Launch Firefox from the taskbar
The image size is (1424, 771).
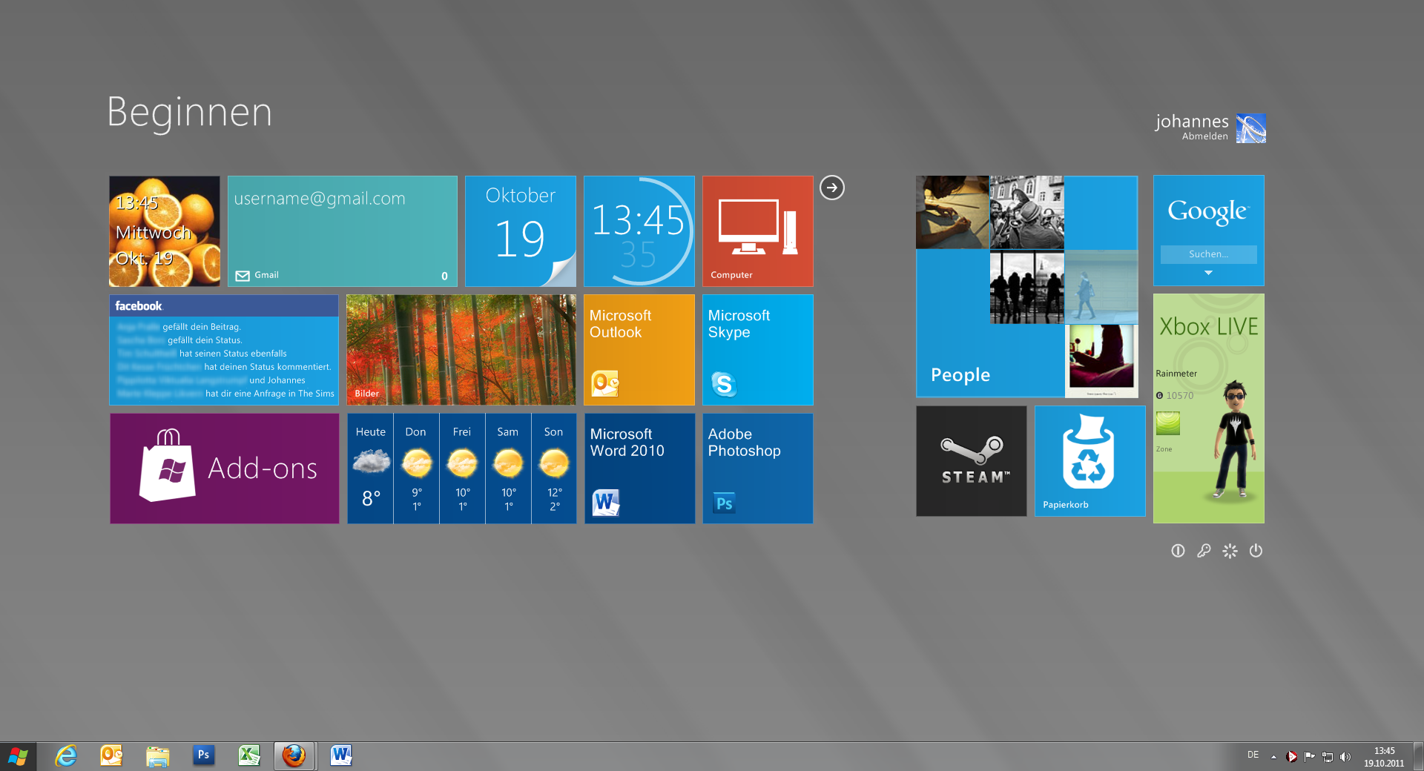[x=294, y=755]
